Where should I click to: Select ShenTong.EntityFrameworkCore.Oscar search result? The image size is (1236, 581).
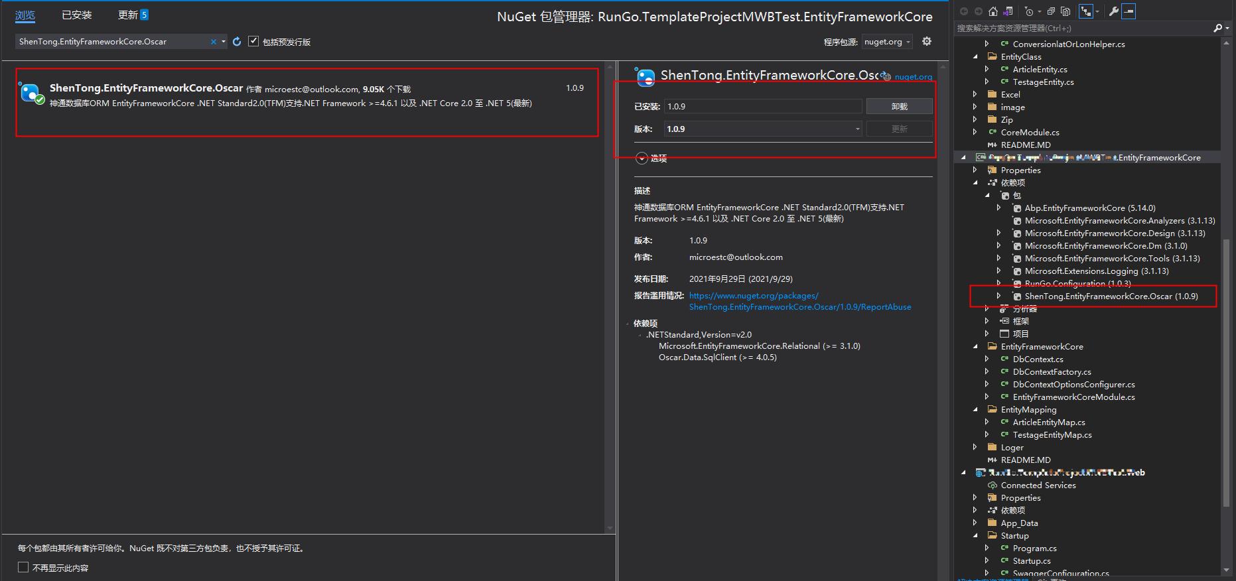pos(307,102)
